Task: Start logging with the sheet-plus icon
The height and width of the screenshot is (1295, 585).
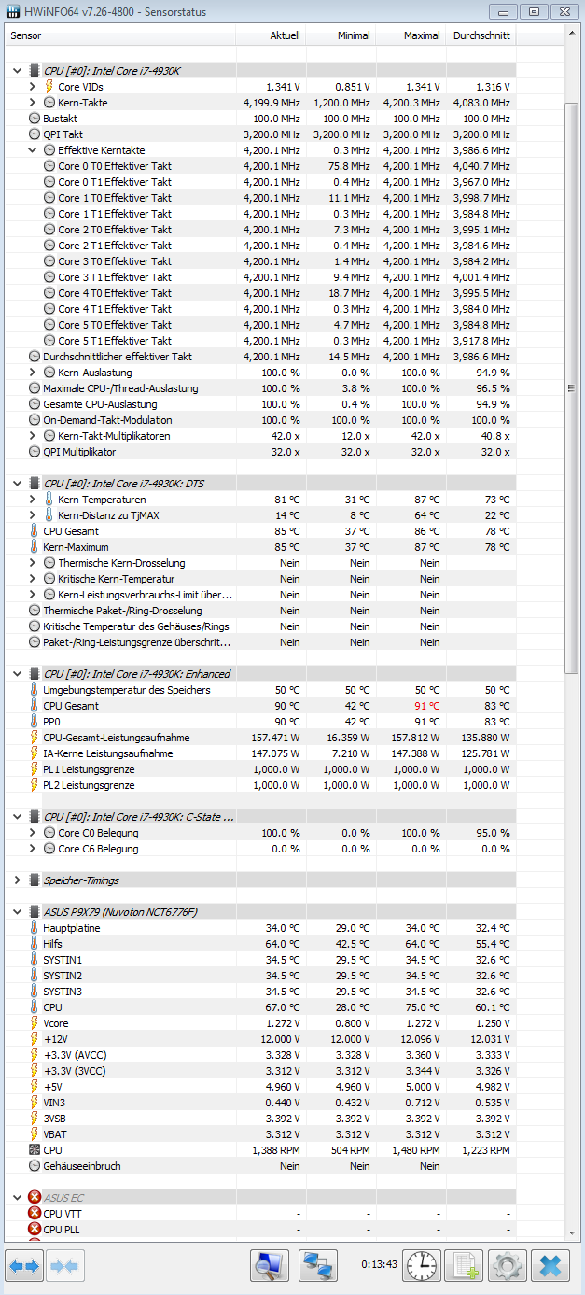Action: pyautogui.click(x=464, y=1266)
